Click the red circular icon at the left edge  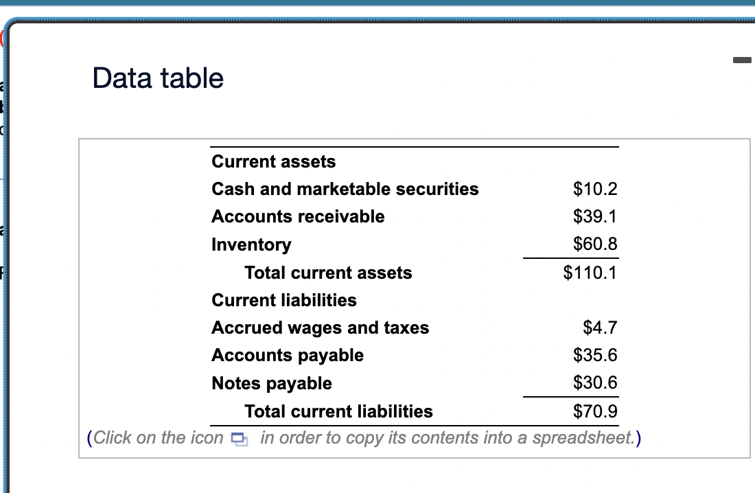pos(3,38)
